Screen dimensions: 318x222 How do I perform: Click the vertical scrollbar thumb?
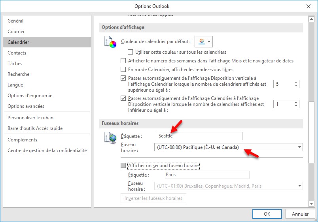(311, 132)
